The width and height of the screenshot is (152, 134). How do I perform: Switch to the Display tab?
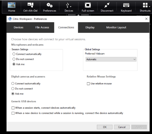click(90, 28)
